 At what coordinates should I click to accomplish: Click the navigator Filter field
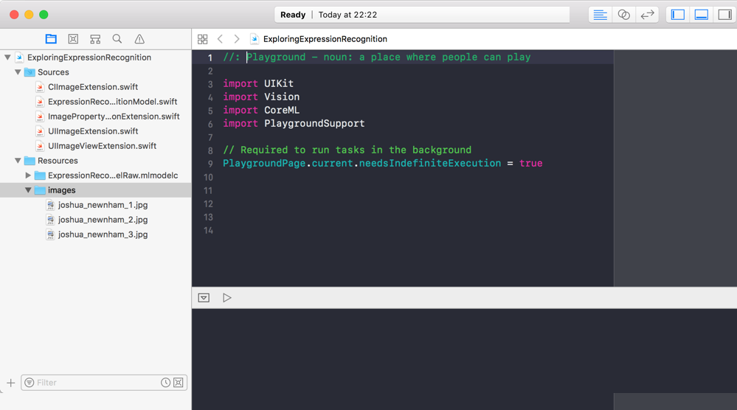pos(96,383)
